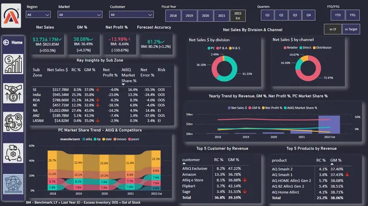Toggle Q3 quarter filter
Image resolution: width=368 pixels, height=206 pixels.
[x=295, y=15]
